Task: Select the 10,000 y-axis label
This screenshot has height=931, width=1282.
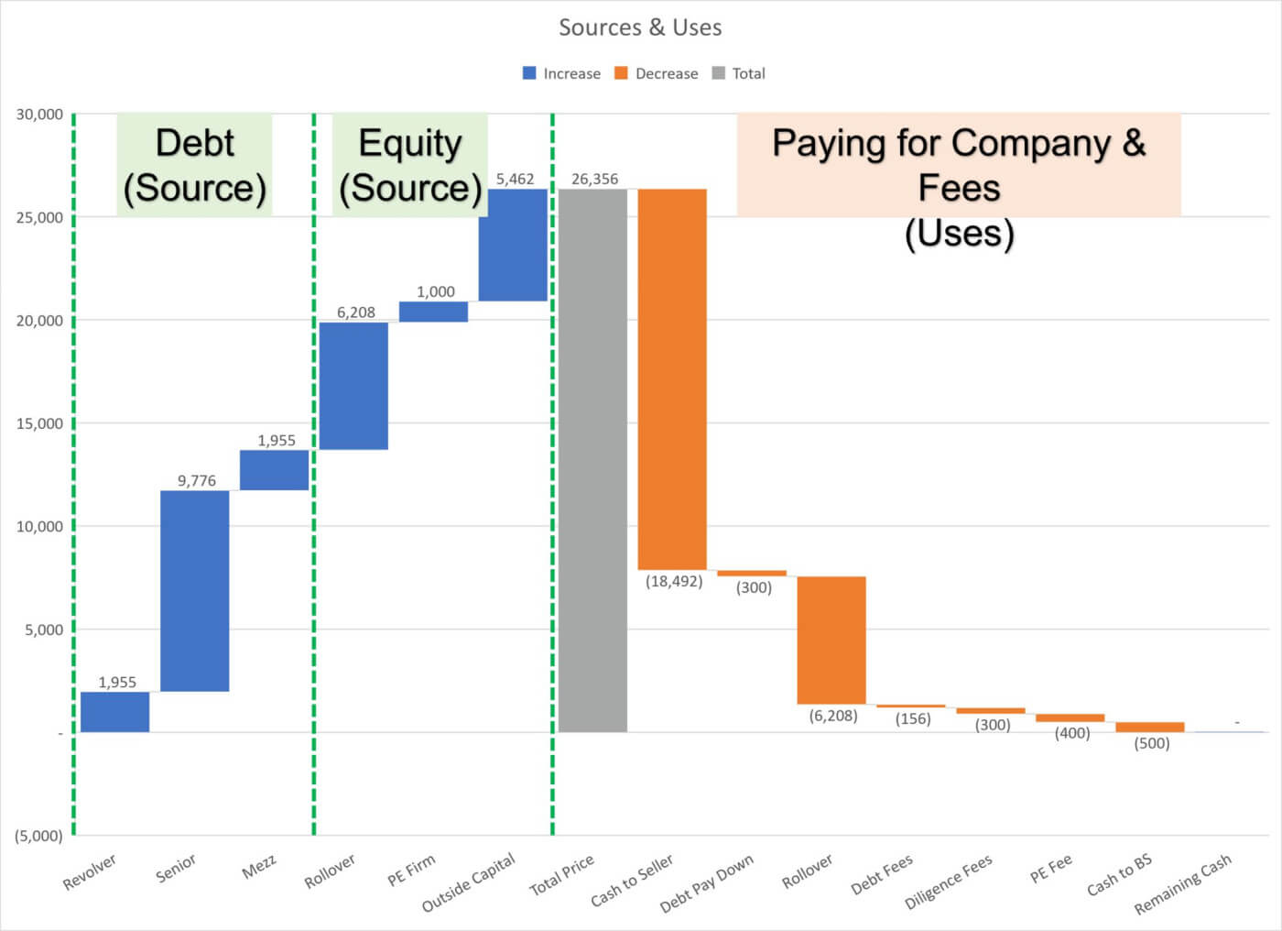Action: 39,526
